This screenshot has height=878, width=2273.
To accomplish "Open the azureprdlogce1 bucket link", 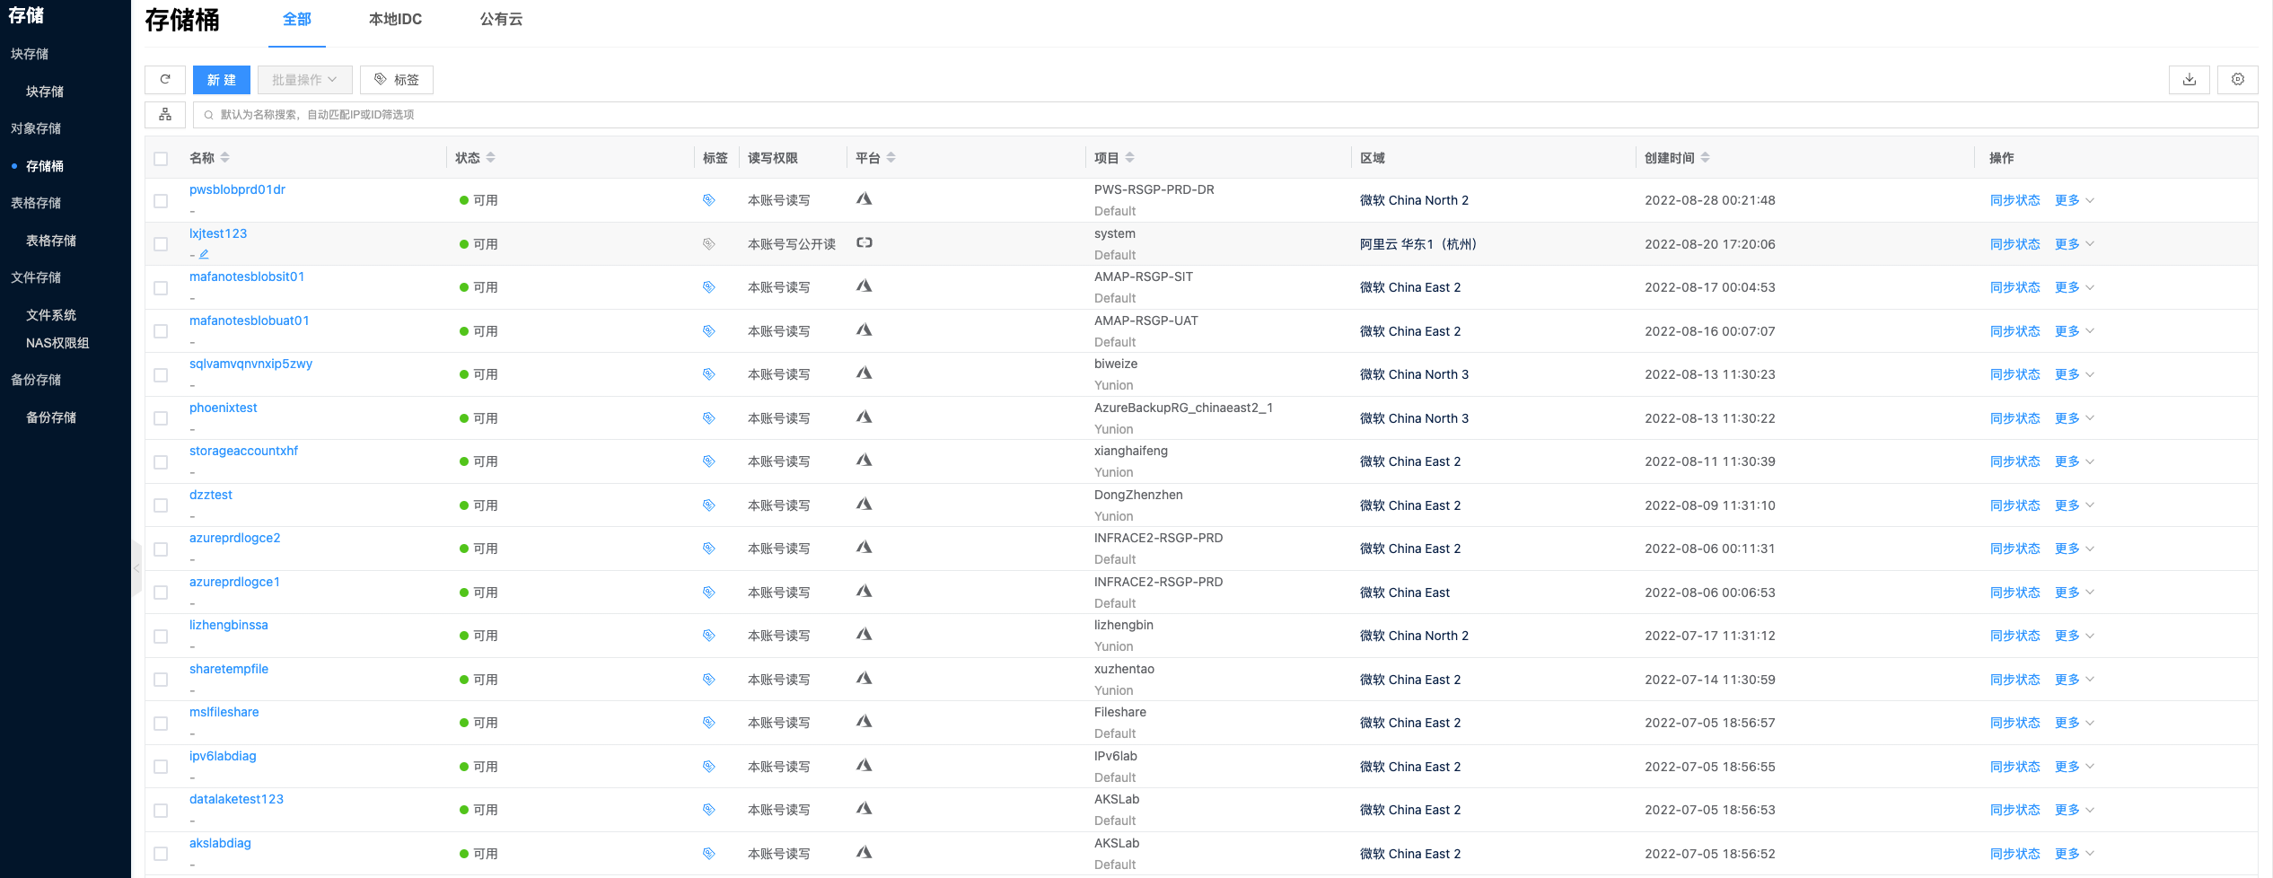I will pyautogui.click(x=234, y=582).
